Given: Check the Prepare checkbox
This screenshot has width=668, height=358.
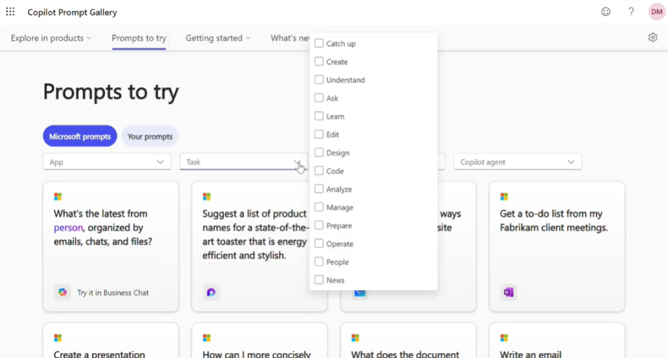Looking at the screenshot, I should tap(319, 226).
